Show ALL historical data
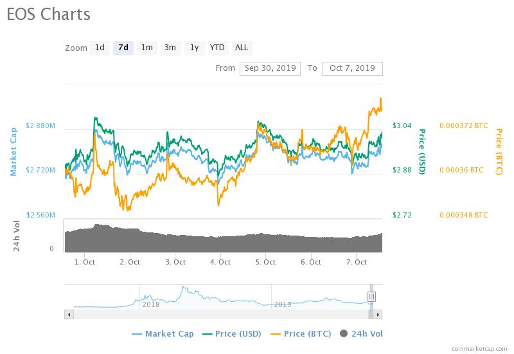Viewport: 514px width, 354px height. click(x=242, y=48)
